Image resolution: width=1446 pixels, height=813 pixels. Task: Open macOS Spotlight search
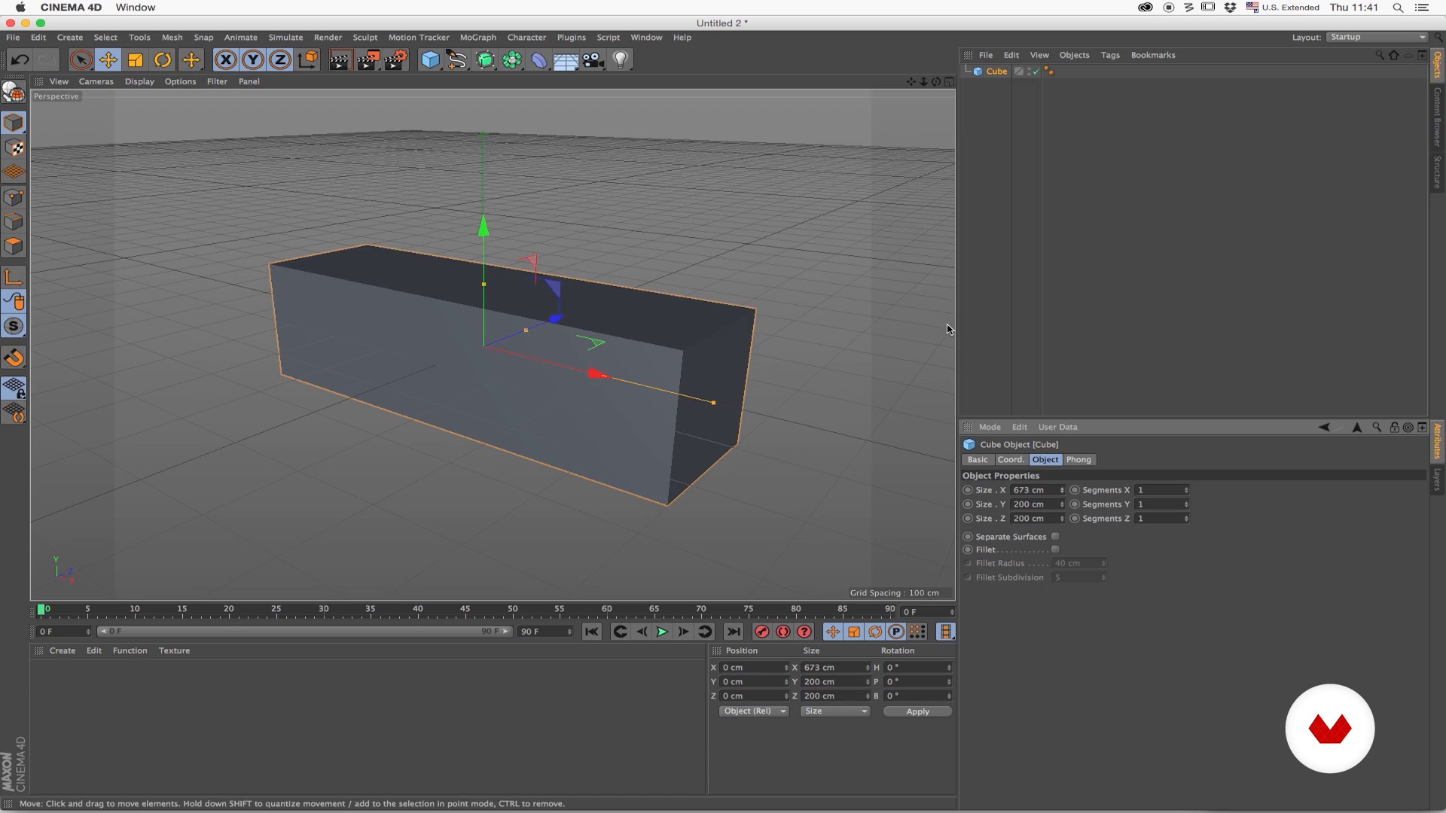tap(1398, 8)
